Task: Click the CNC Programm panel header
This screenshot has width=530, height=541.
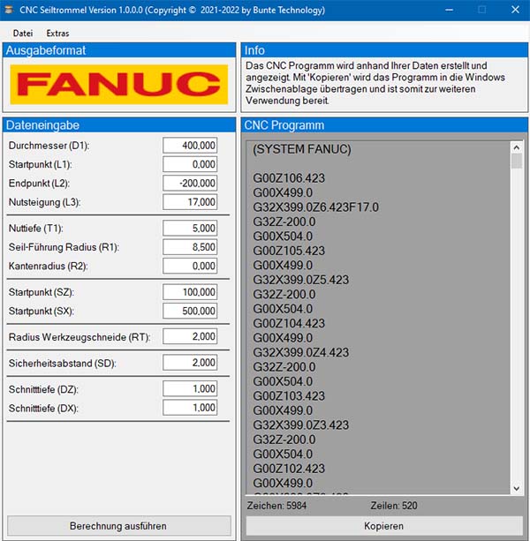Action: click(384, 125)
